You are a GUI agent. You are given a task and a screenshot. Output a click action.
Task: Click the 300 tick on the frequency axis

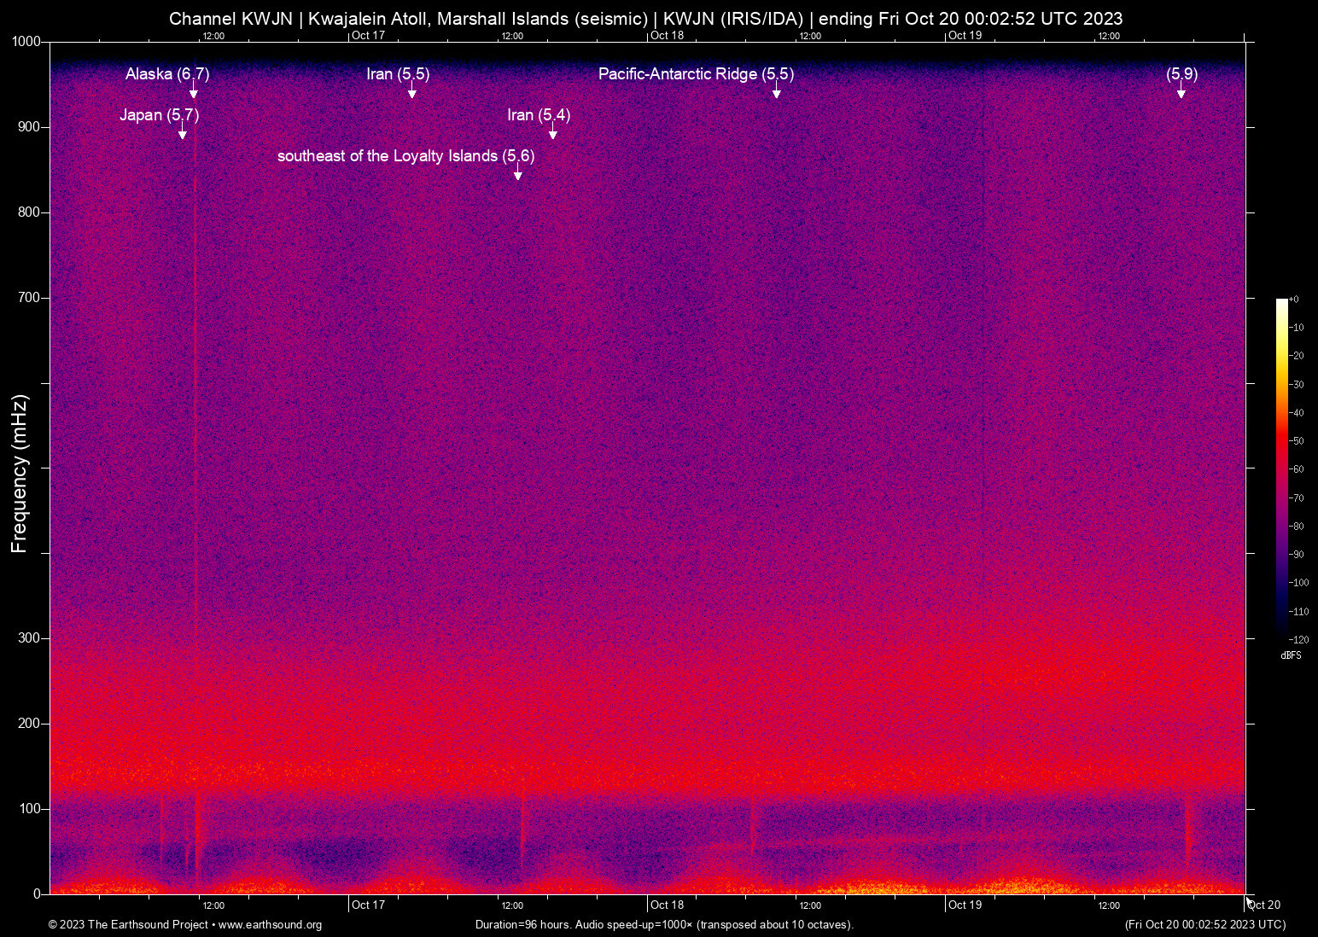pos(30,638)
